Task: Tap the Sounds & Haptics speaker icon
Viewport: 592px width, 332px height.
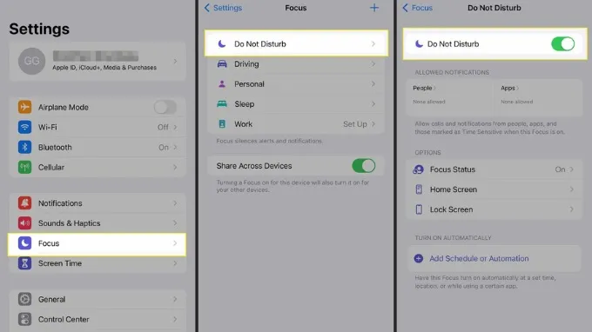Action: (24, 223)
